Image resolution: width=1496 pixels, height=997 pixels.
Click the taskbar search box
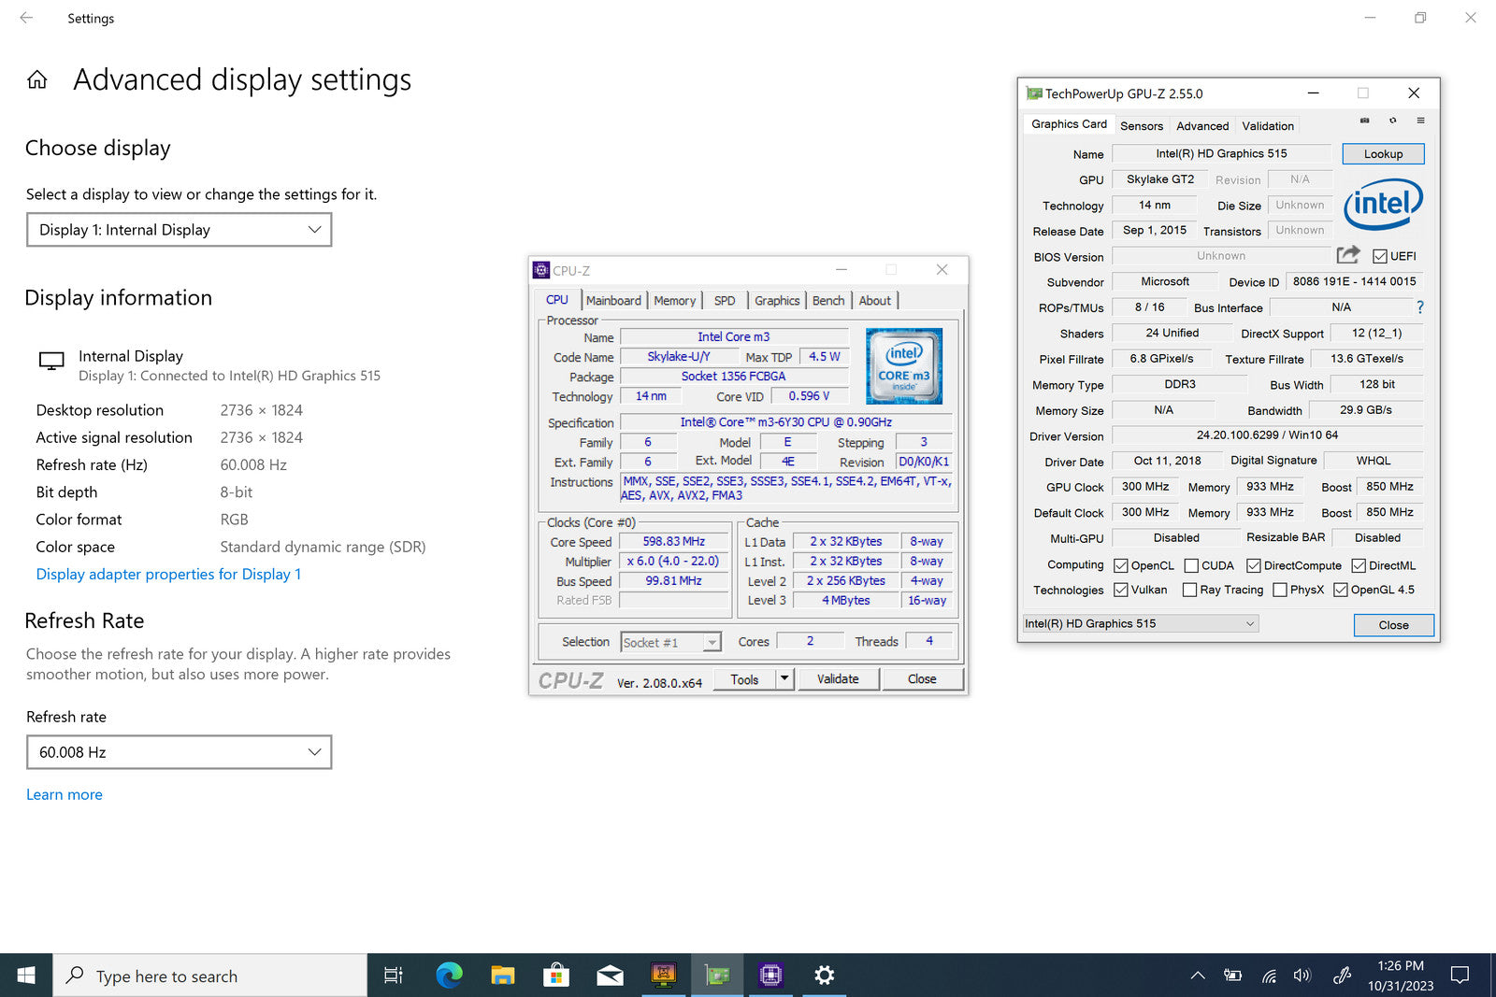210,976
